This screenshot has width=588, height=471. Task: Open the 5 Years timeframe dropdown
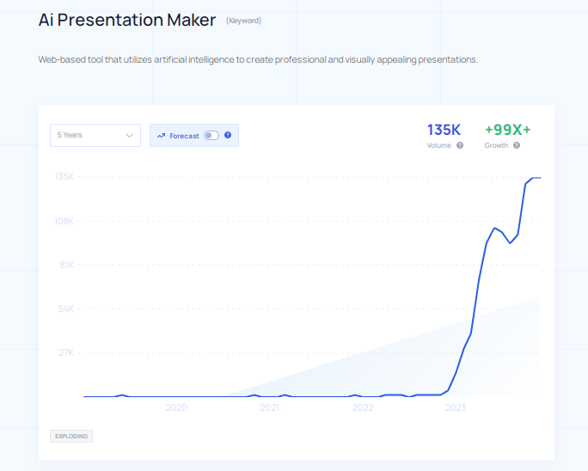pos(95,135)
